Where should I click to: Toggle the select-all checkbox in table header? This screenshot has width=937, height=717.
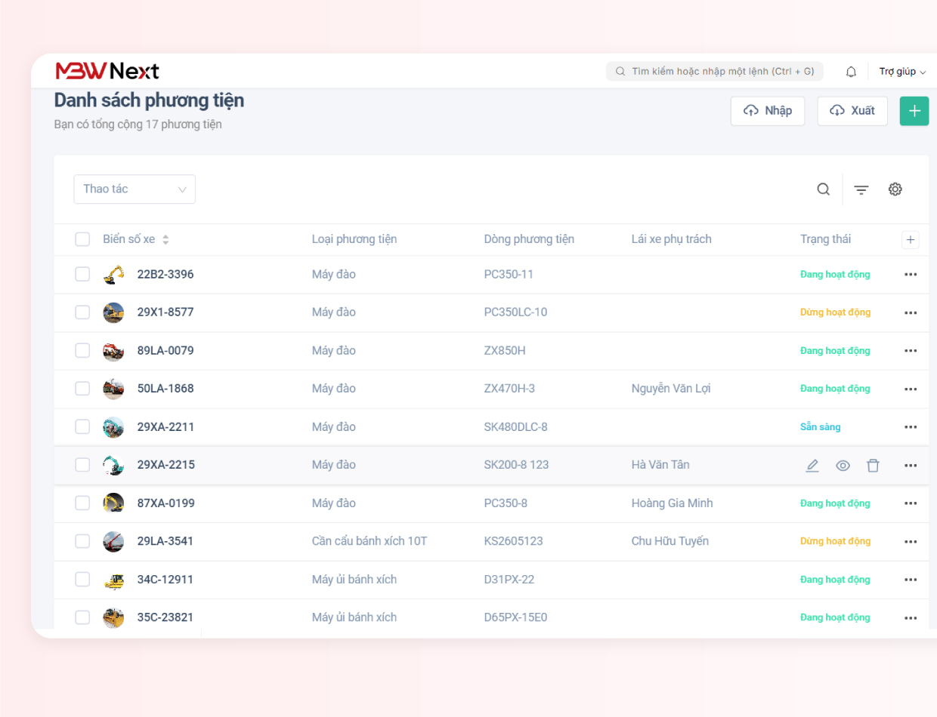(82, 240)
